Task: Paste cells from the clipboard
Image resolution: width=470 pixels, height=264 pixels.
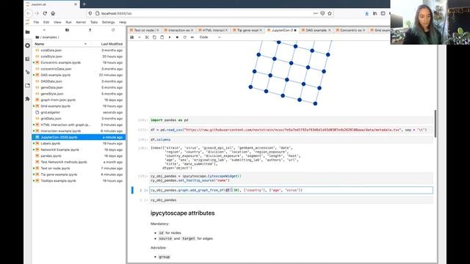Action: click(x=162, y=37)
